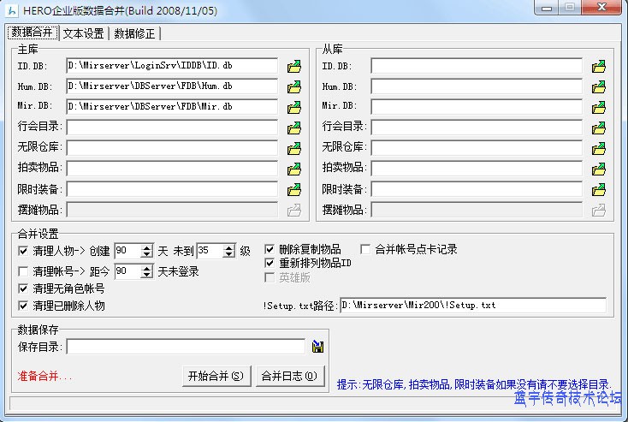Decrease the 未到 level spinner value
The width and height of the screenshot is (628, 422).
[228, 254]
